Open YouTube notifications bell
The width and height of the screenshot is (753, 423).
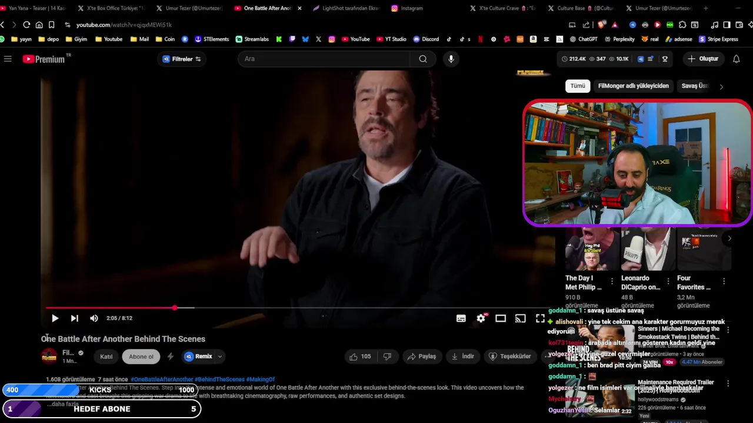coord(737,59)
